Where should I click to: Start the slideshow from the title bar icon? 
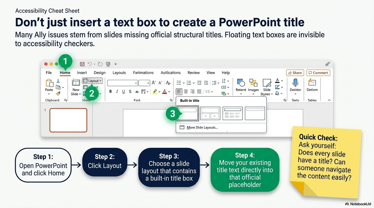click(108, 64)
